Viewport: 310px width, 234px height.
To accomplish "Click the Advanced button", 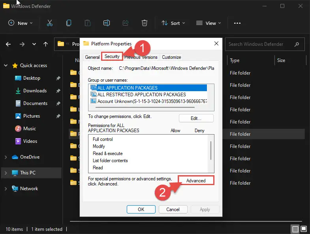I will [x=196, y=180].
